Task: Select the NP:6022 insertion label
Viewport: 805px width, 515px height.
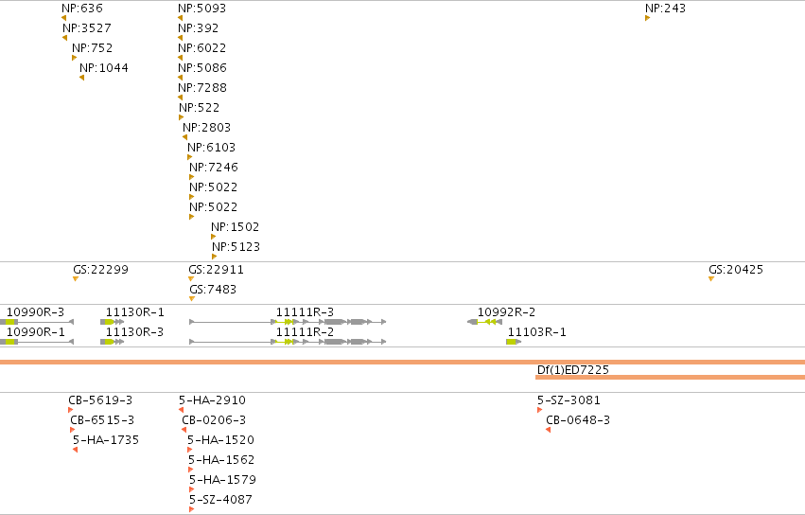Action: [x=201, y=48]
